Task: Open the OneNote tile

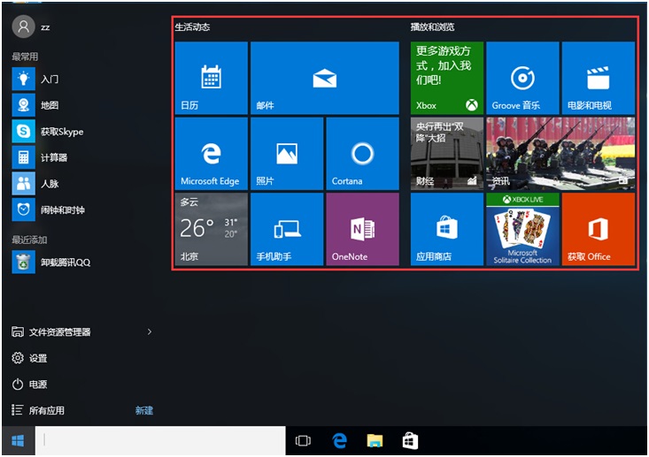Action: click(x=362, y=230)
